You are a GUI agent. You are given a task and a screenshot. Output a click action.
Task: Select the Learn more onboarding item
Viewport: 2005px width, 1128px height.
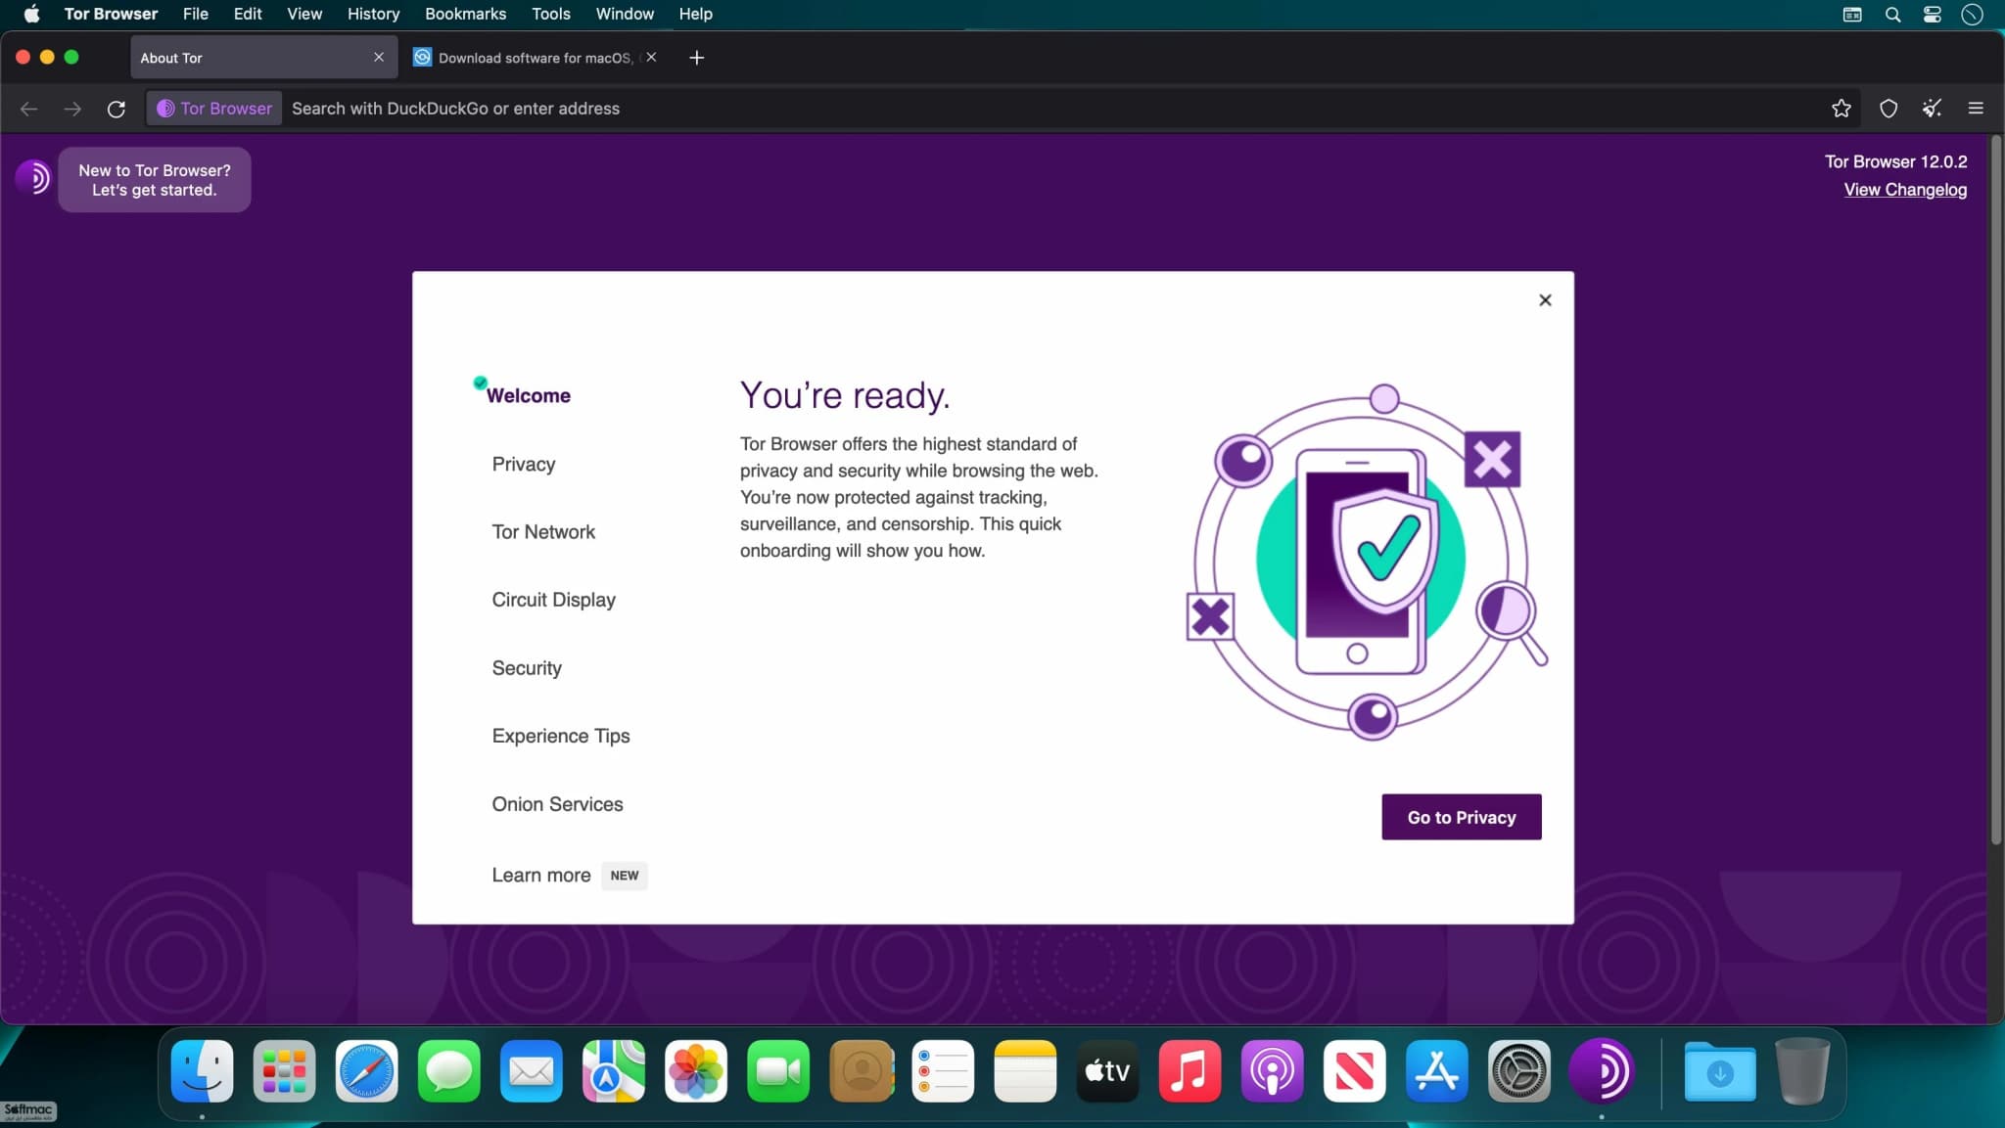point(541,876)
